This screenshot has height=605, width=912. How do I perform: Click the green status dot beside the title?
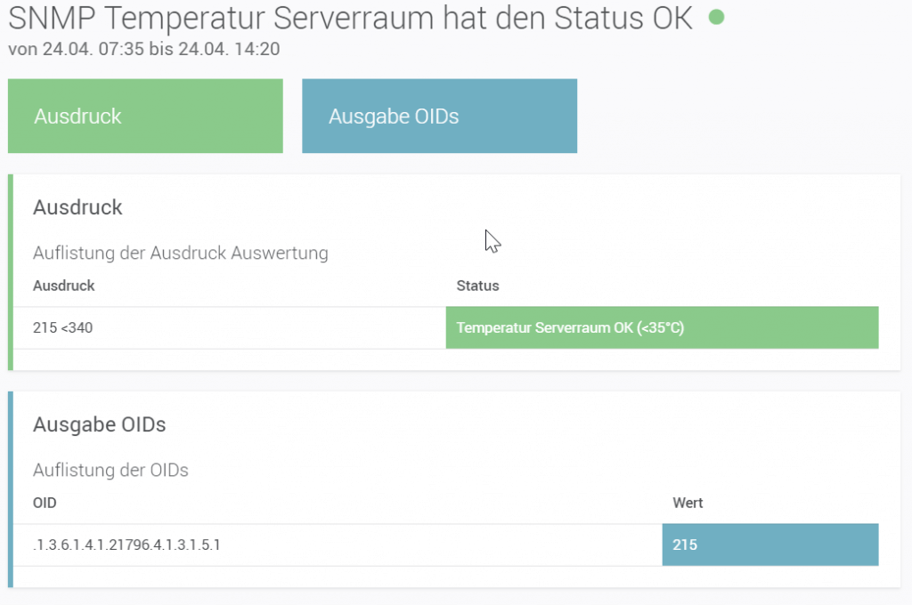[716, 16]
